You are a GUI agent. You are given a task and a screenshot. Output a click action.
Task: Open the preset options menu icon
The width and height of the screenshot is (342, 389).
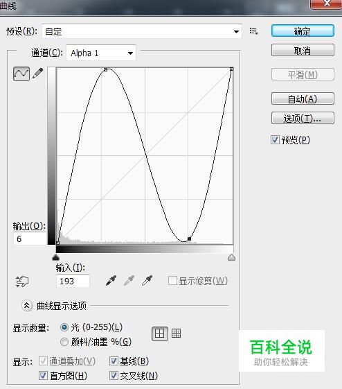coord(254,31)
